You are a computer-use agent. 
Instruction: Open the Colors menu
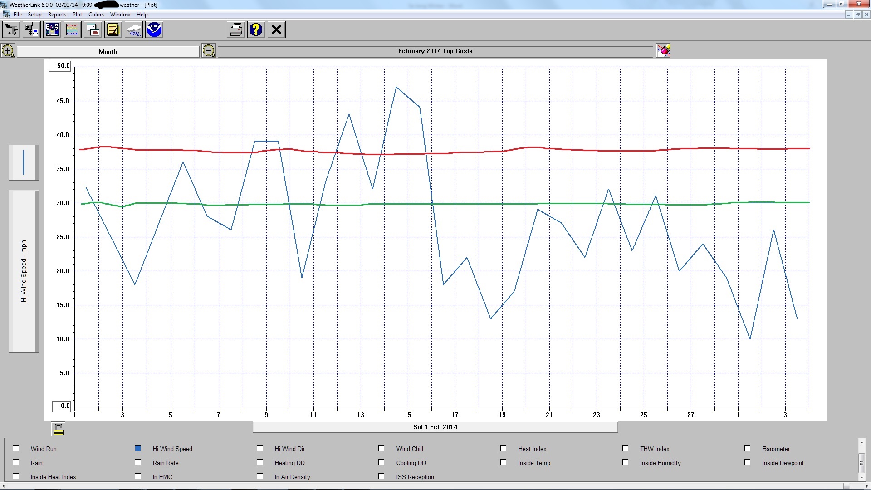tap(96, 15)
